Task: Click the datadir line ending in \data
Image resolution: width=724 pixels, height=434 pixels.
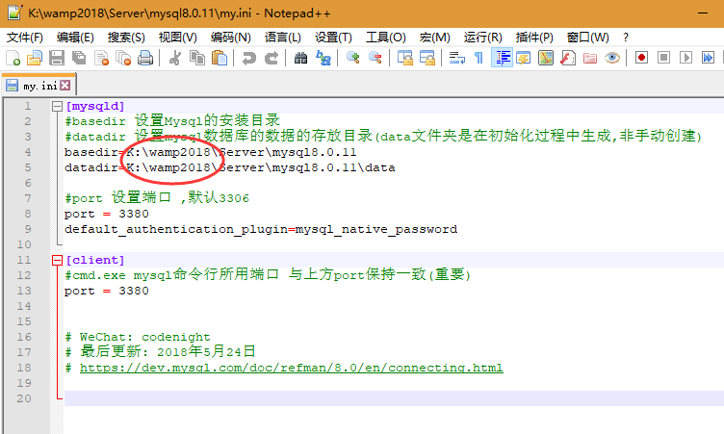Action: tap(230, 167)
